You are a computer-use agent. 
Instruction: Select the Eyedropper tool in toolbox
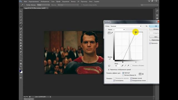21,26
